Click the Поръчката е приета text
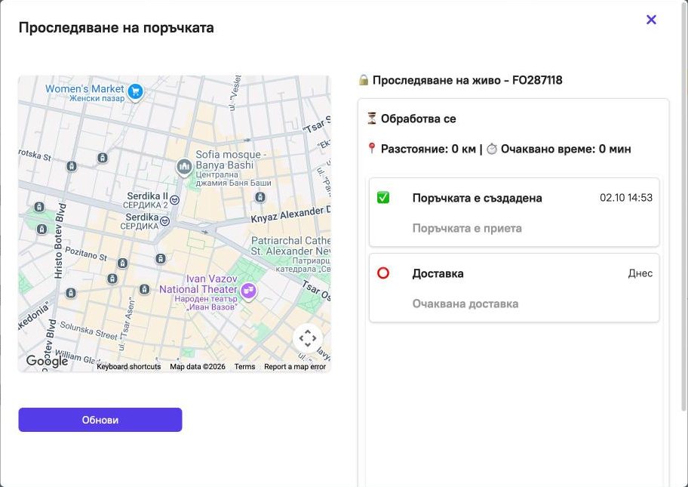Viewport: 688px width, 487px height. pyautogui.click(x=467, y=228)
